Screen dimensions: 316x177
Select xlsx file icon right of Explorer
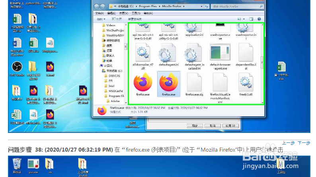click(281, 71)
